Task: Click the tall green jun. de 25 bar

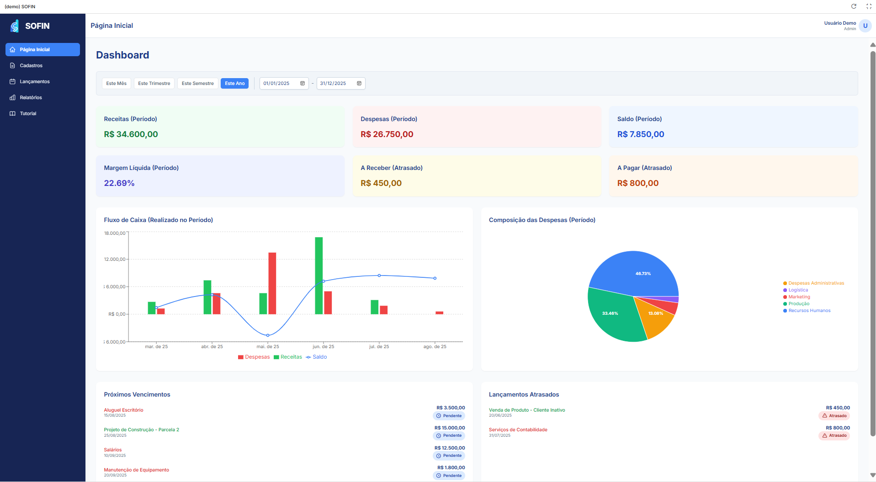Action: pos(319,275)
